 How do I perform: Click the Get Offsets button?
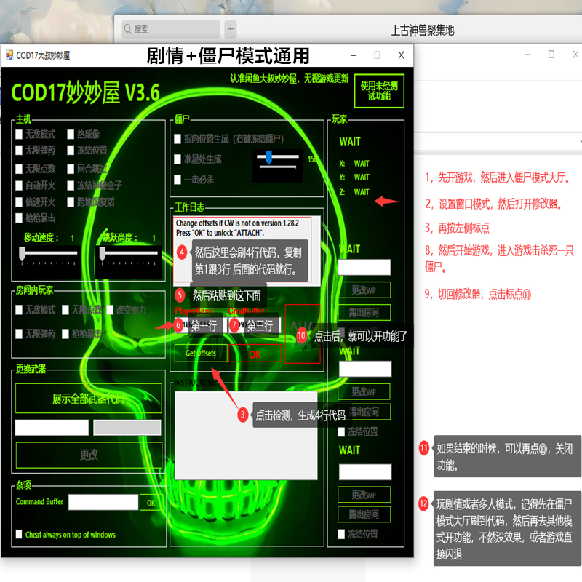pyautogui.click(x=201, y=354)
